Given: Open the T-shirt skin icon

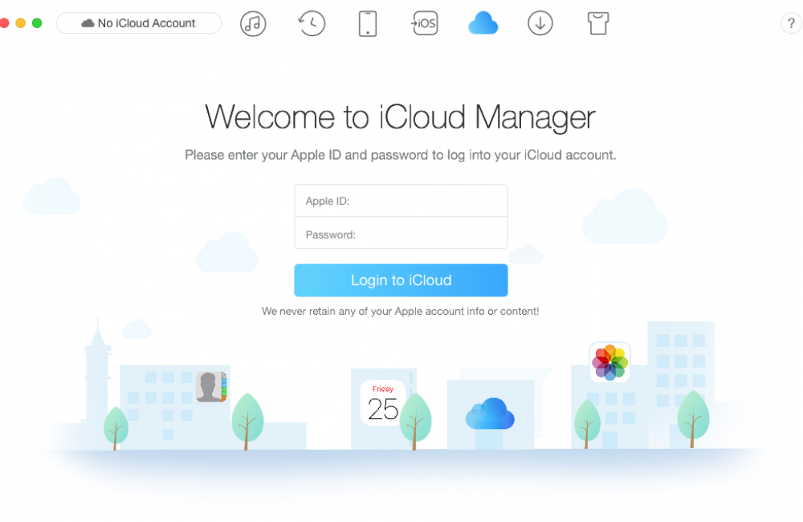Looking at the screenshot, I should (x=597, y=23).
